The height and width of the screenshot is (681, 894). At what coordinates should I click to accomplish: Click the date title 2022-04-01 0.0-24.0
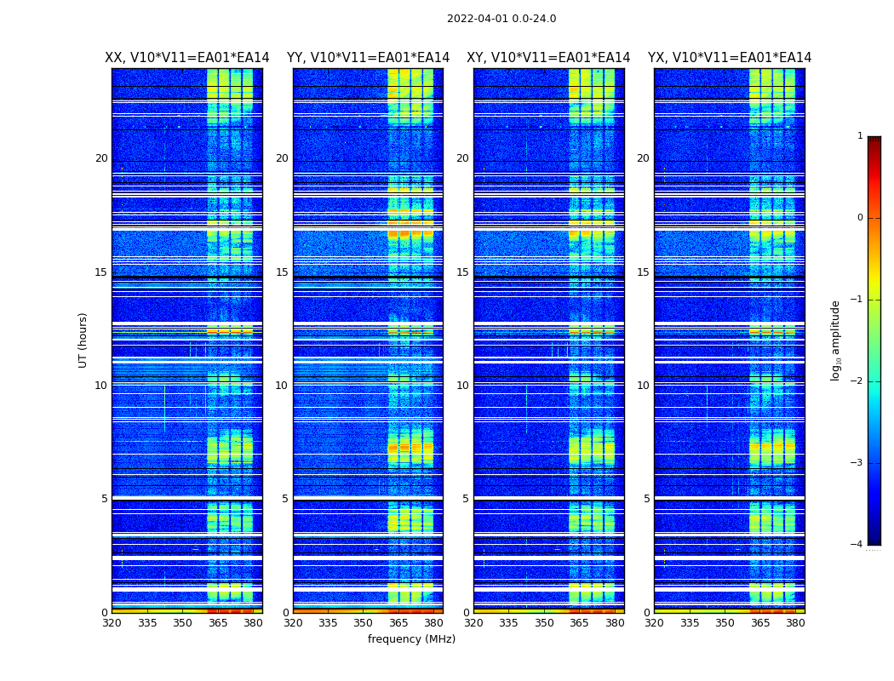coord(501,19)
